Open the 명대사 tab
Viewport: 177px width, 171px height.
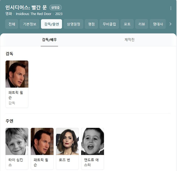tap(158, 24)
